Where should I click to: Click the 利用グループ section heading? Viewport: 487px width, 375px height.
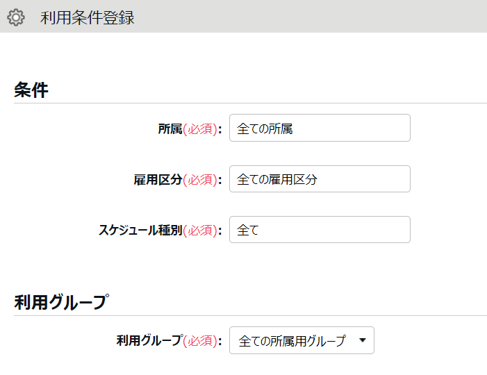[62, 302]
